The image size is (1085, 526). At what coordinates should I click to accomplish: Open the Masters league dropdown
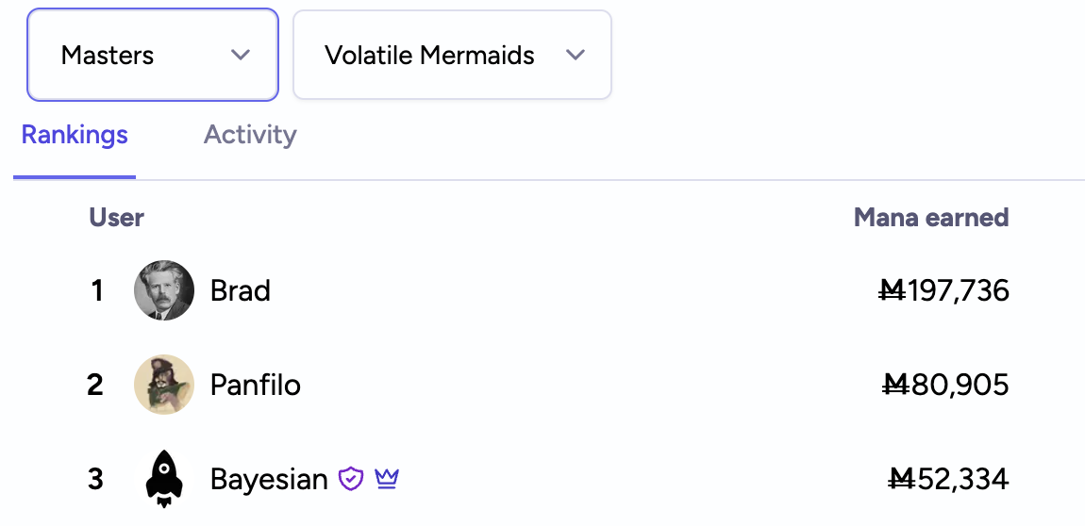pyautogui.click(x=151, y=55)
